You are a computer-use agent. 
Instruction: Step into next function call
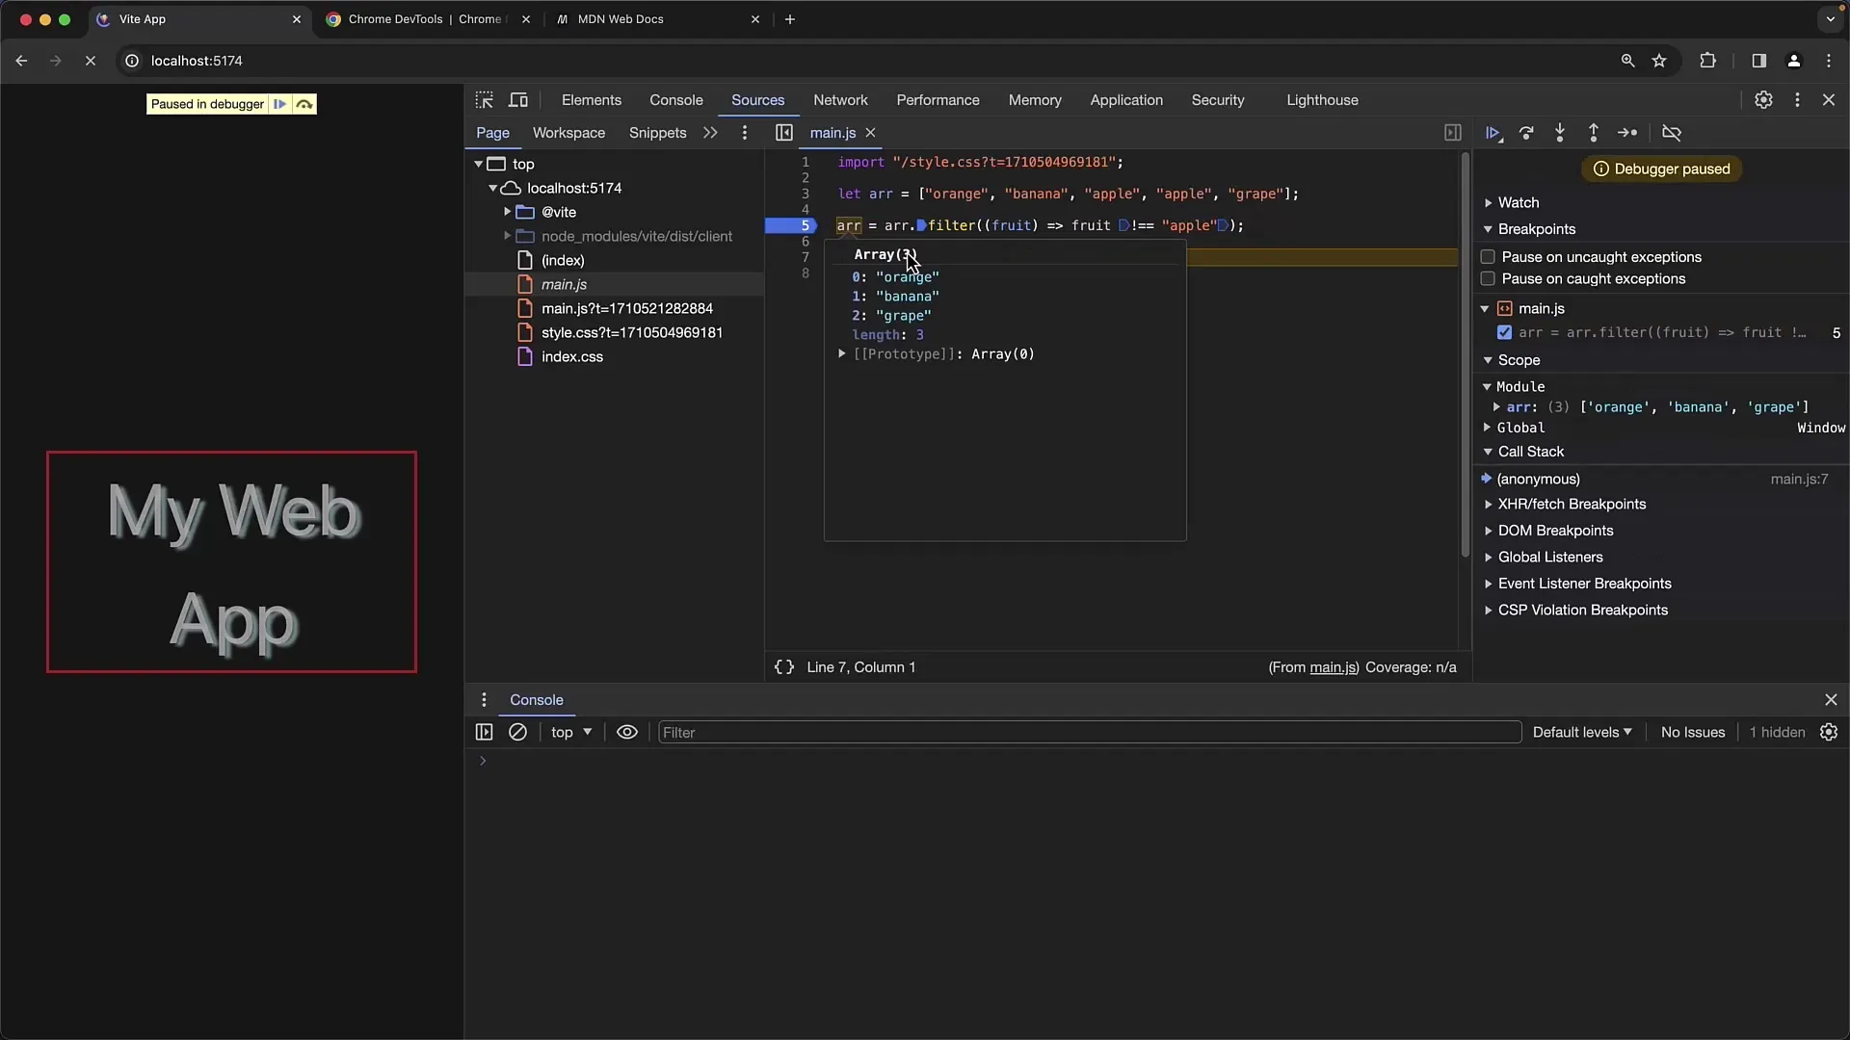[1560, 133]
